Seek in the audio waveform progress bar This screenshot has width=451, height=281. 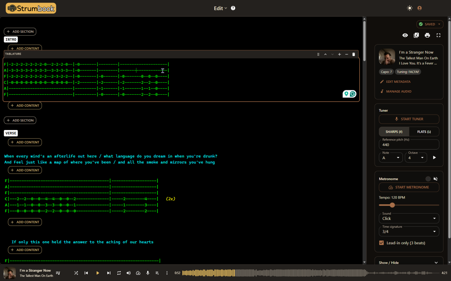click(310, 273)
